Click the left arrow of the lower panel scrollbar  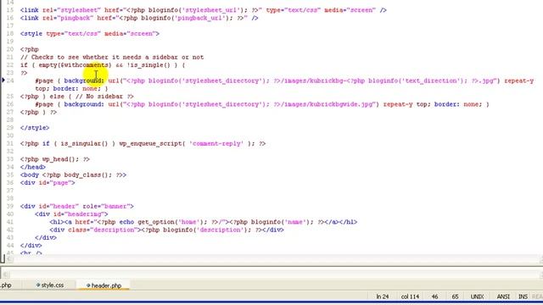tap(5, 274)
